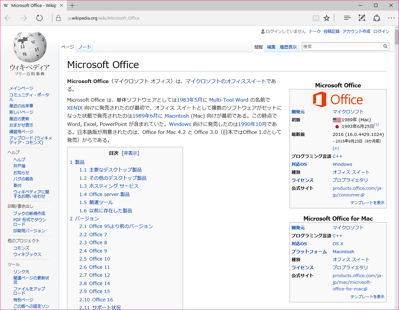Make a Web Note pen icon
This screenshot has width=399, height=310.
pyautogui.click(x=362, y=18)
